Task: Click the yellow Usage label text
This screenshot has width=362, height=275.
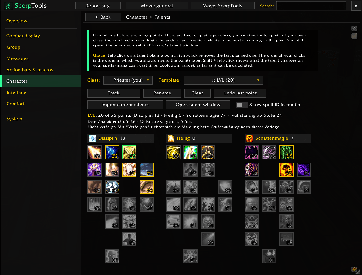Action: click(x=99, y=55)
